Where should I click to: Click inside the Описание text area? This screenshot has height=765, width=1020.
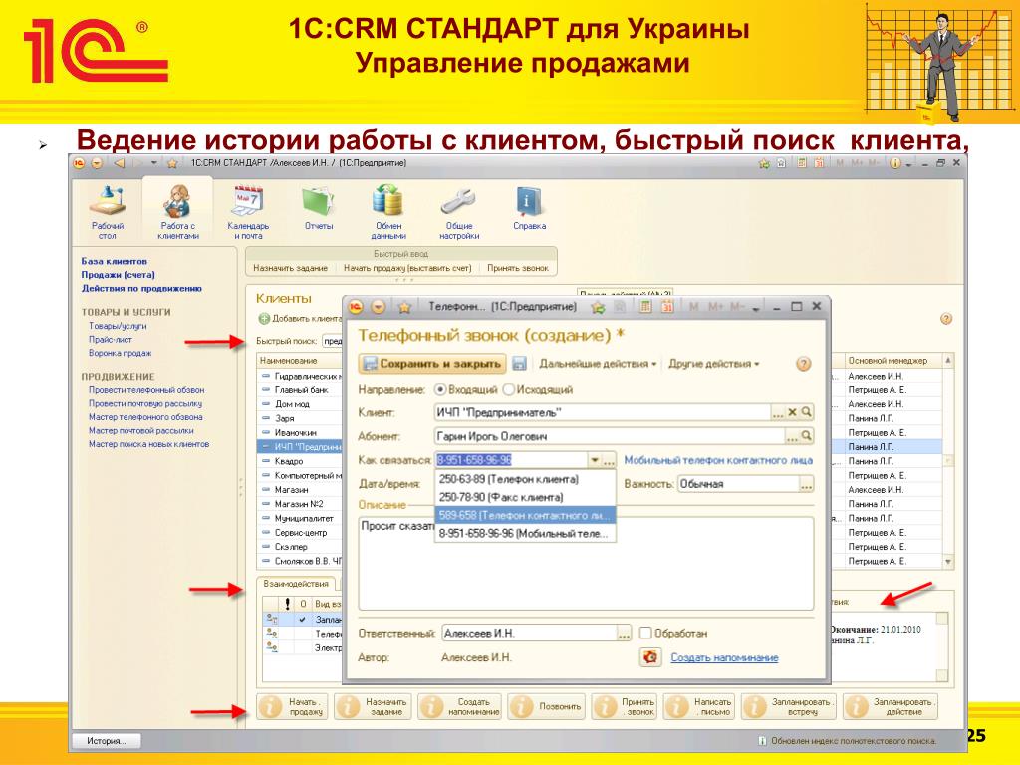tap(586, 564)
